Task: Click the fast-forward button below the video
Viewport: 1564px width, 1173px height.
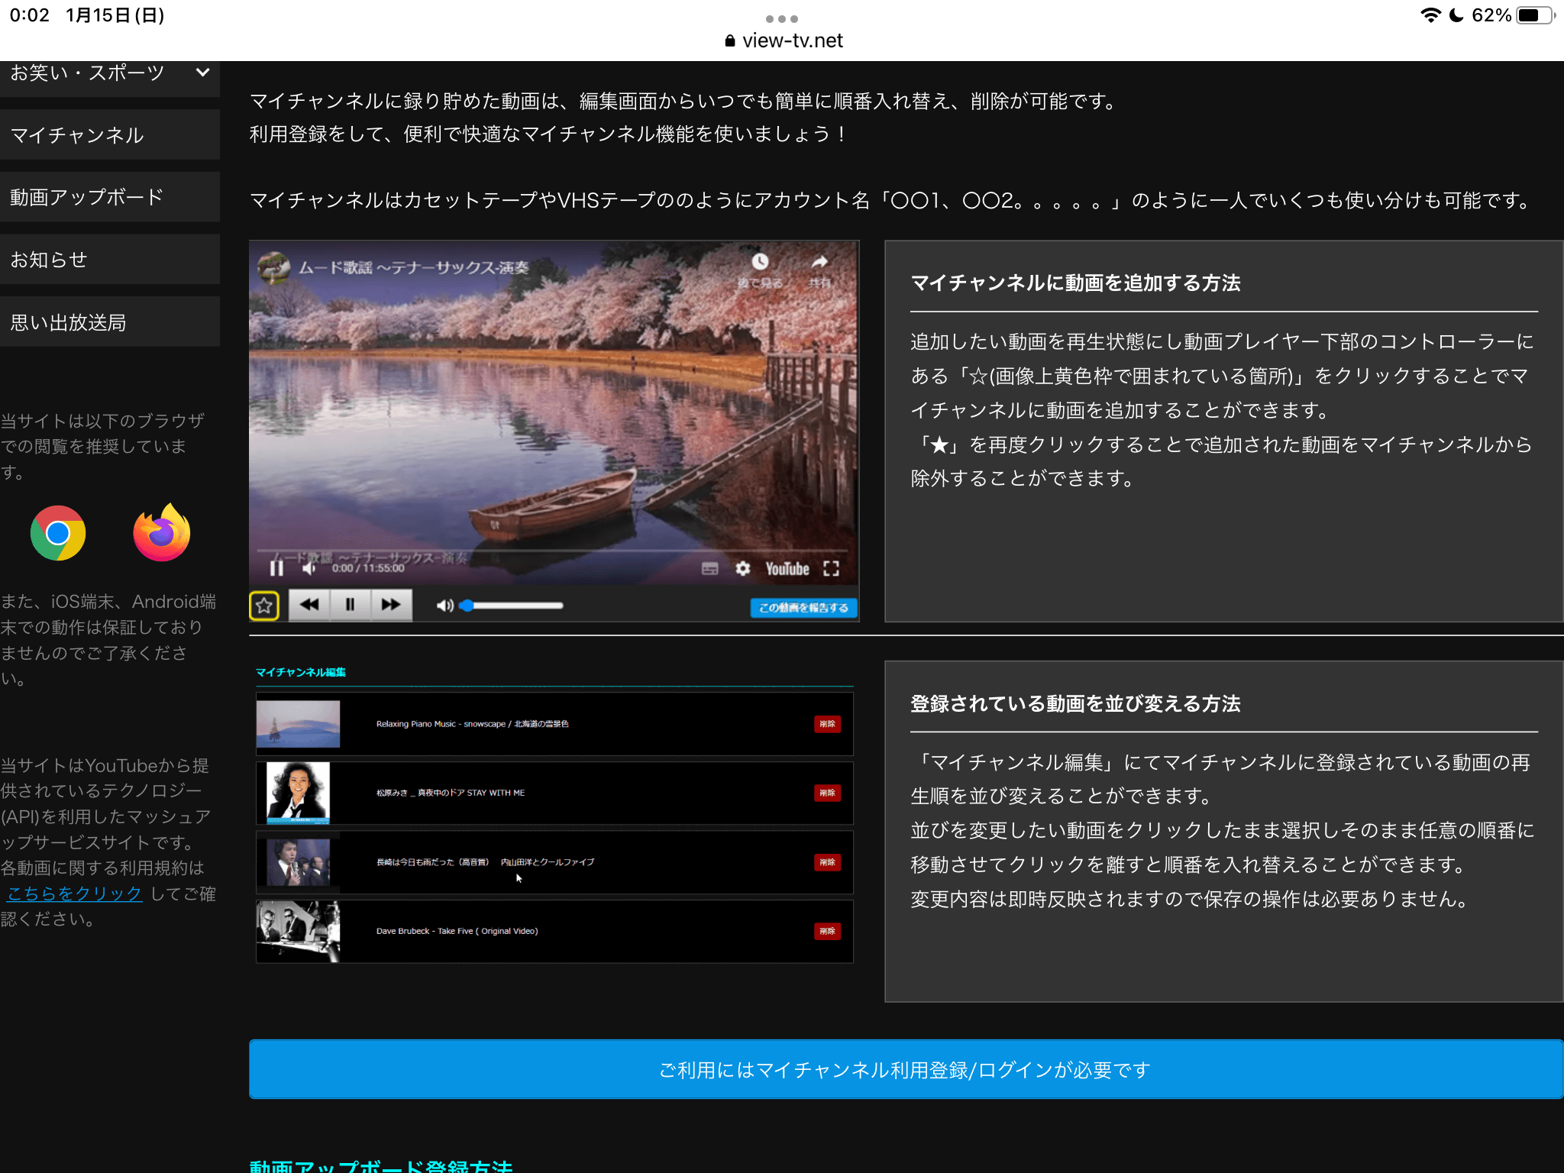Action: 391,605
